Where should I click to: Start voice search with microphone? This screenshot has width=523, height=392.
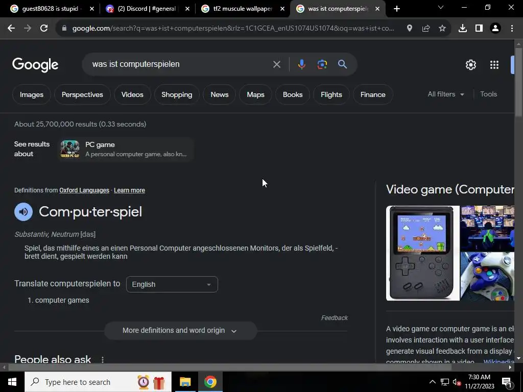pyautogui.click(x=301, y=64)
